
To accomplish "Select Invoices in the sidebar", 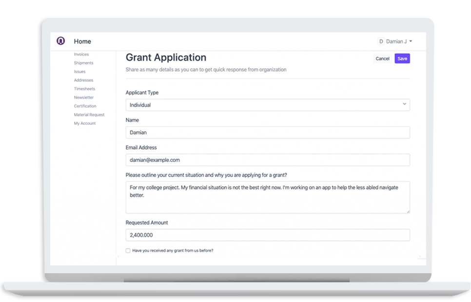I will click(80, 54).
